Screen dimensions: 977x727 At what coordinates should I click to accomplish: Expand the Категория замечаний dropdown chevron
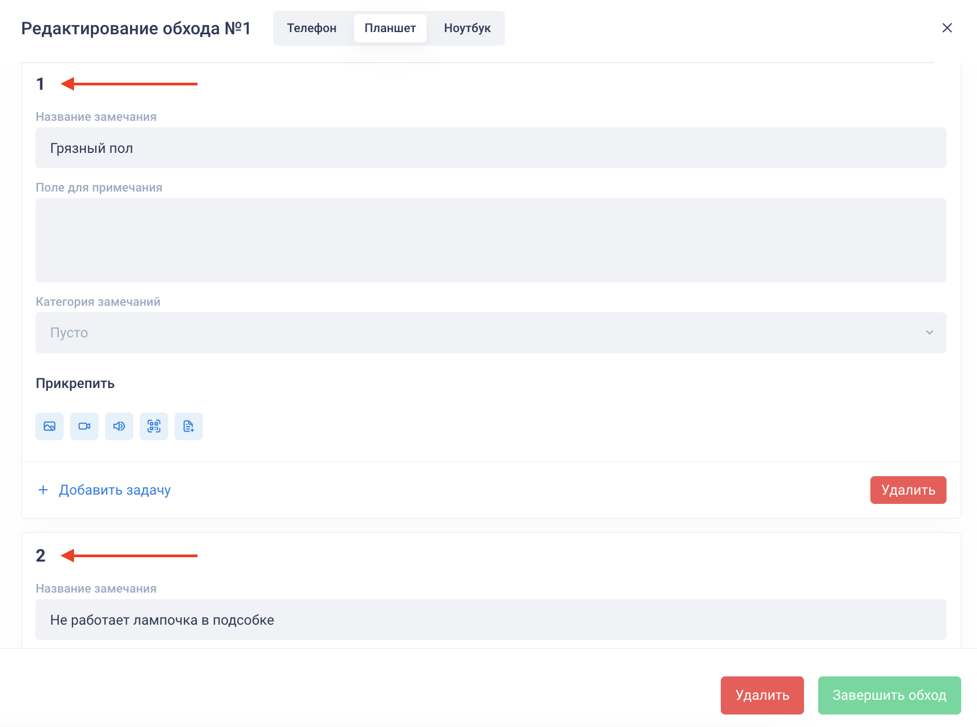[x=929, y=332]
